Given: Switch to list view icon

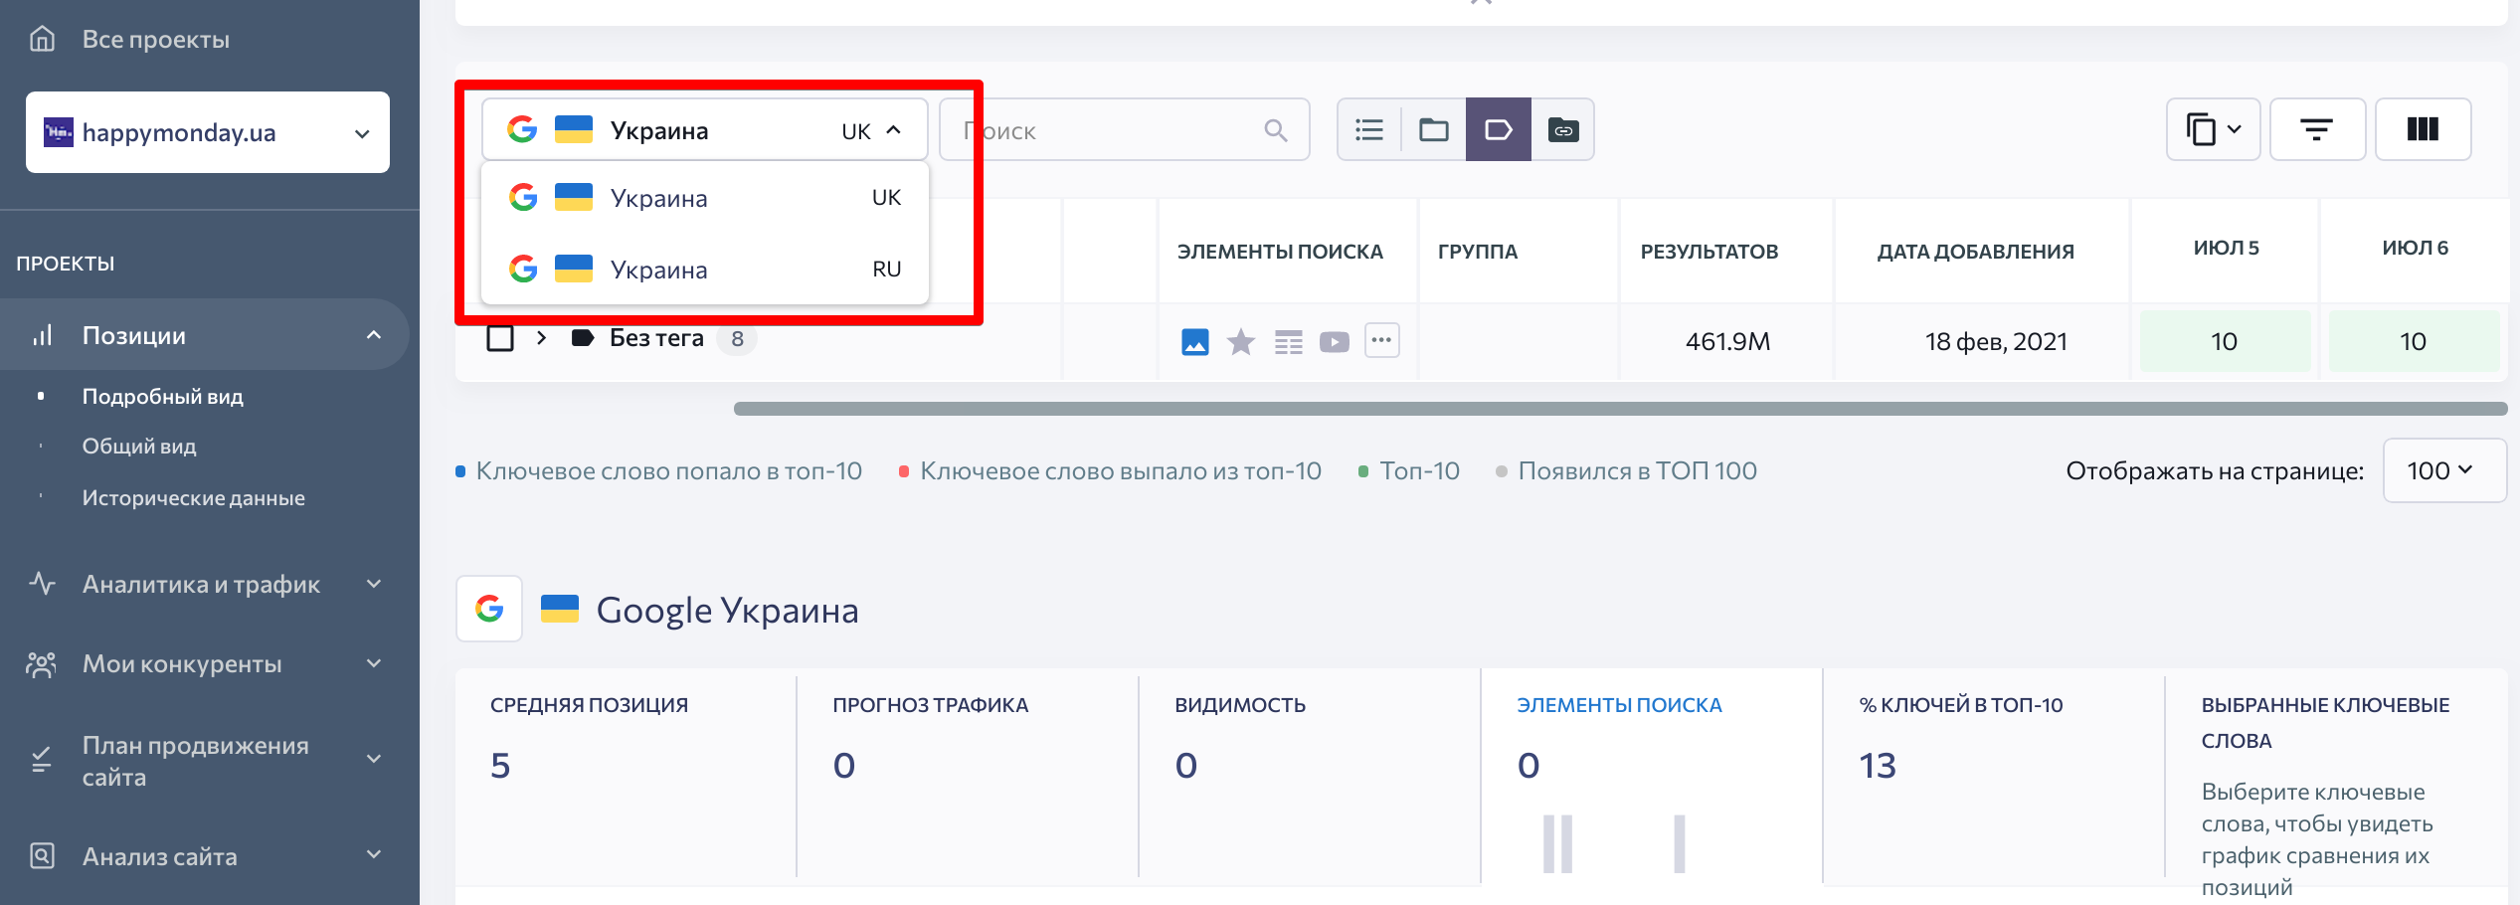Looking at the screenshot, I should [x=1369, y=129].
